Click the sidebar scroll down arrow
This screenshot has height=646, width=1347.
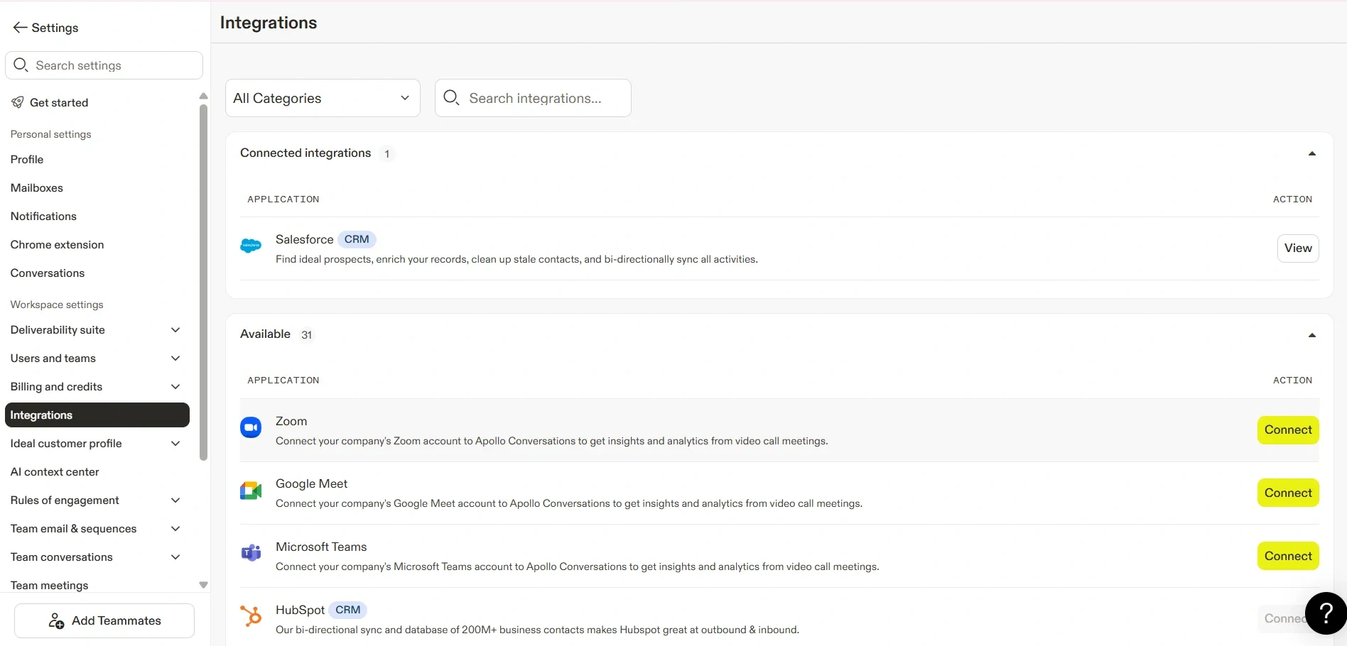[x=204, y=585]
